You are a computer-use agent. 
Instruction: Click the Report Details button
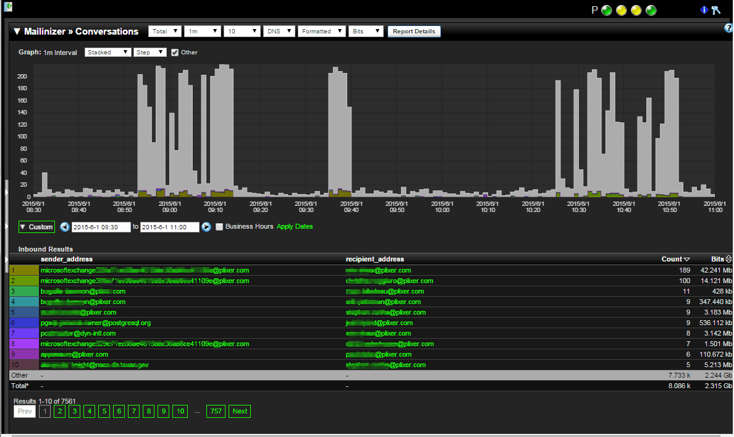coord(414,32)
